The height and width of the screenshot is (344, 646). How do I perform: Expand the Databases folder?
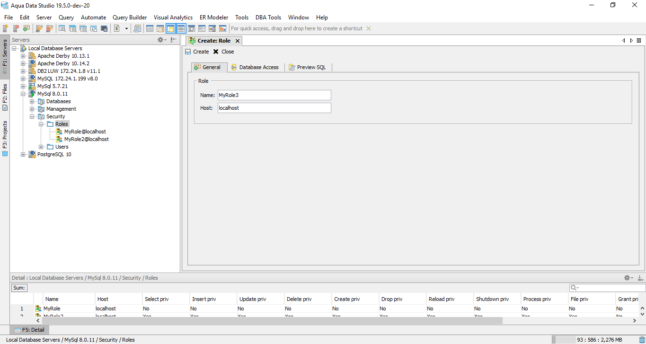click(32, 101)
